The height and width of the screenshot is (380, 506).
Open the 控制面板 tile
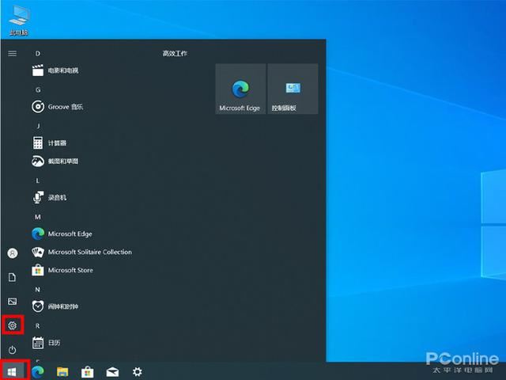[293, 89]
